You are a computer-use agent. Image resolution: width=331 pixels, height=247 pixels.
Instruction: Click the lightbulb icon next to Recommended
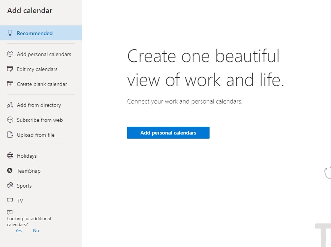[10, 33]
